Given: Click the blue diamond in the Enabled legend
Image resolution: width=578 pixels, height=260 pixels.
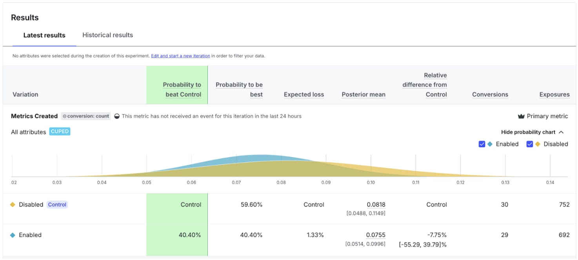Looking at the screenshot, I should [490, 144].
